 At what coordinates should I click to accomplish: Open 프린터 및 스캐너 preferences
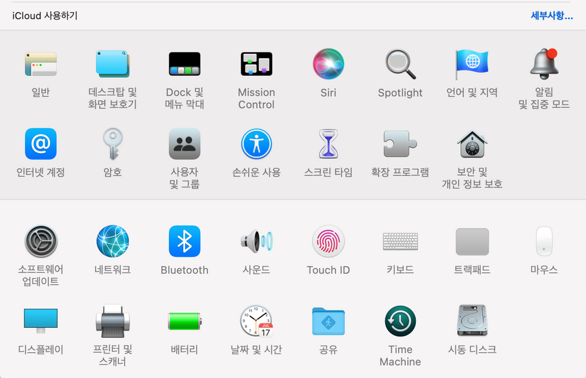click(x=113, y=321)
